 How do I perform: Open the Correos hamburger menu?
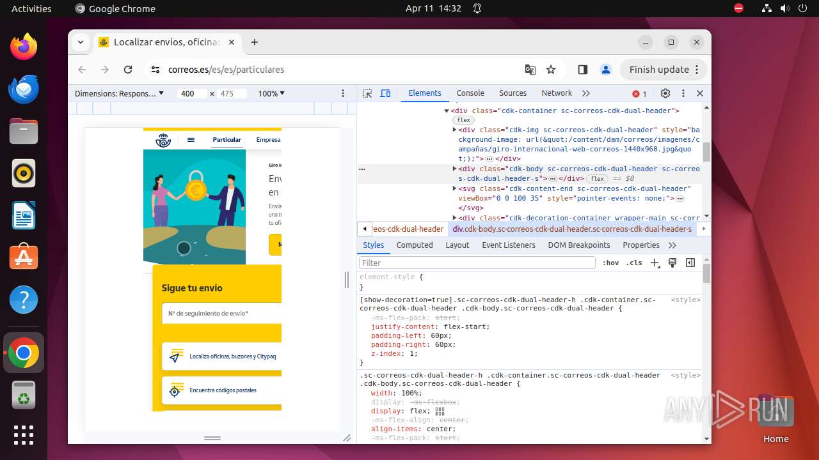pyautogui.click(x=191, y=140)
